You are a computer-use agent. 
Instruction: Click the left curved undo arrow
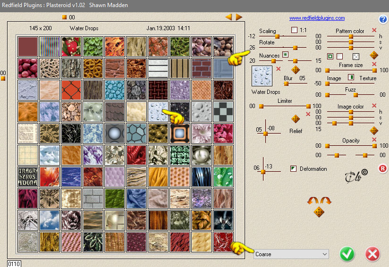click(x=313, y=200)
